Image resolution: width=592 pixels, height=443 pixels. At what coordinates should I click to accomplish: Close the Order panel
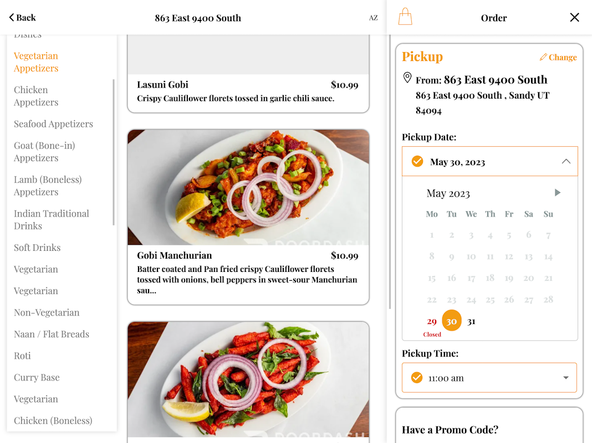tap(574, 18)
